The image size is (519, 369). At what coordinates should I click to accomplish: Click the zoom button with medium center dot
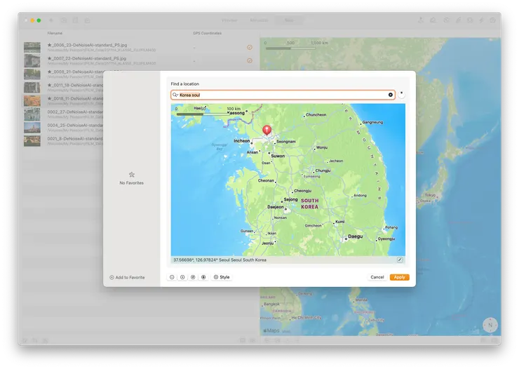pos(193,277)
